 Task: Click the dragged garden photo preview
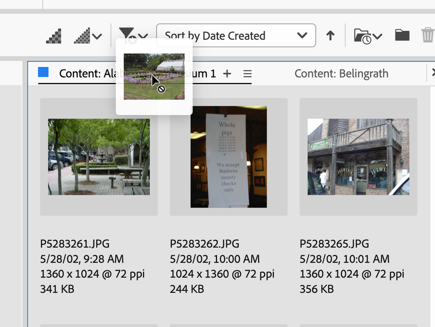pos(154,77)
